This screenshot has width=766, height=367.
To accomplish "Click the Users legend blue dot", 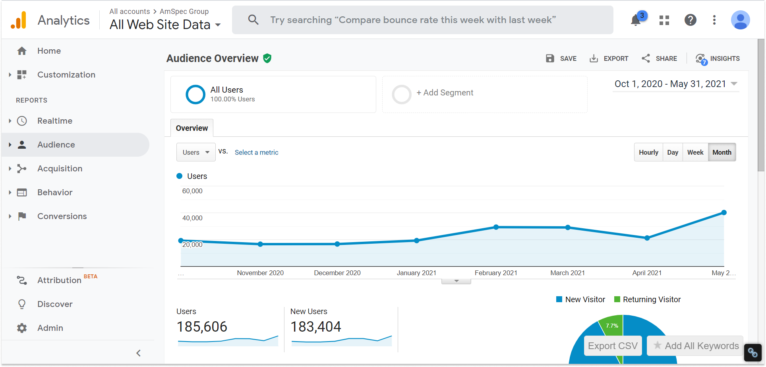I will pos(179,176).
